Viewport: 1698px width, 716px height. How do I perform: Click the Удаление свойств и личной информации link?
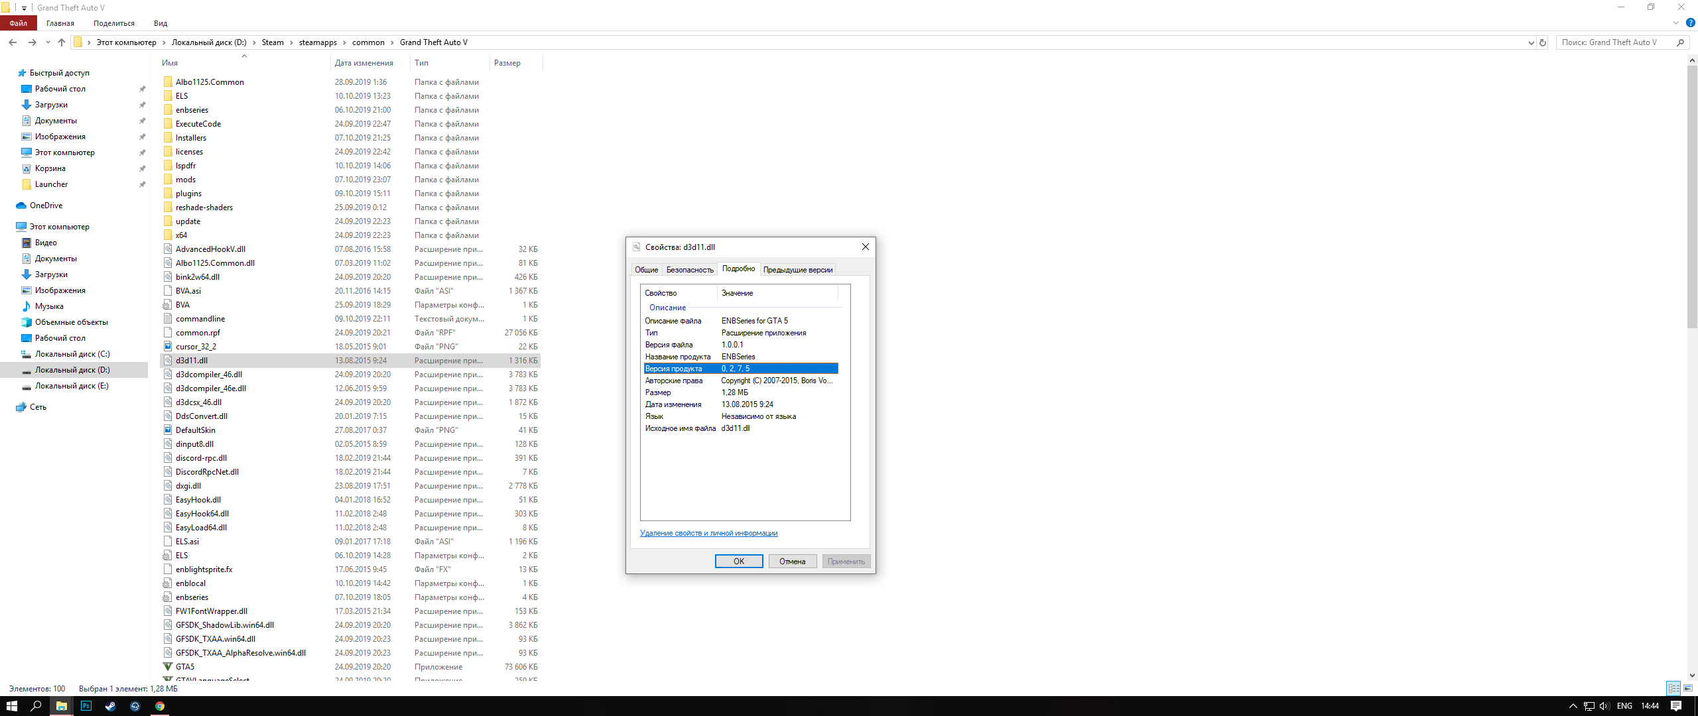coord(708,533)
